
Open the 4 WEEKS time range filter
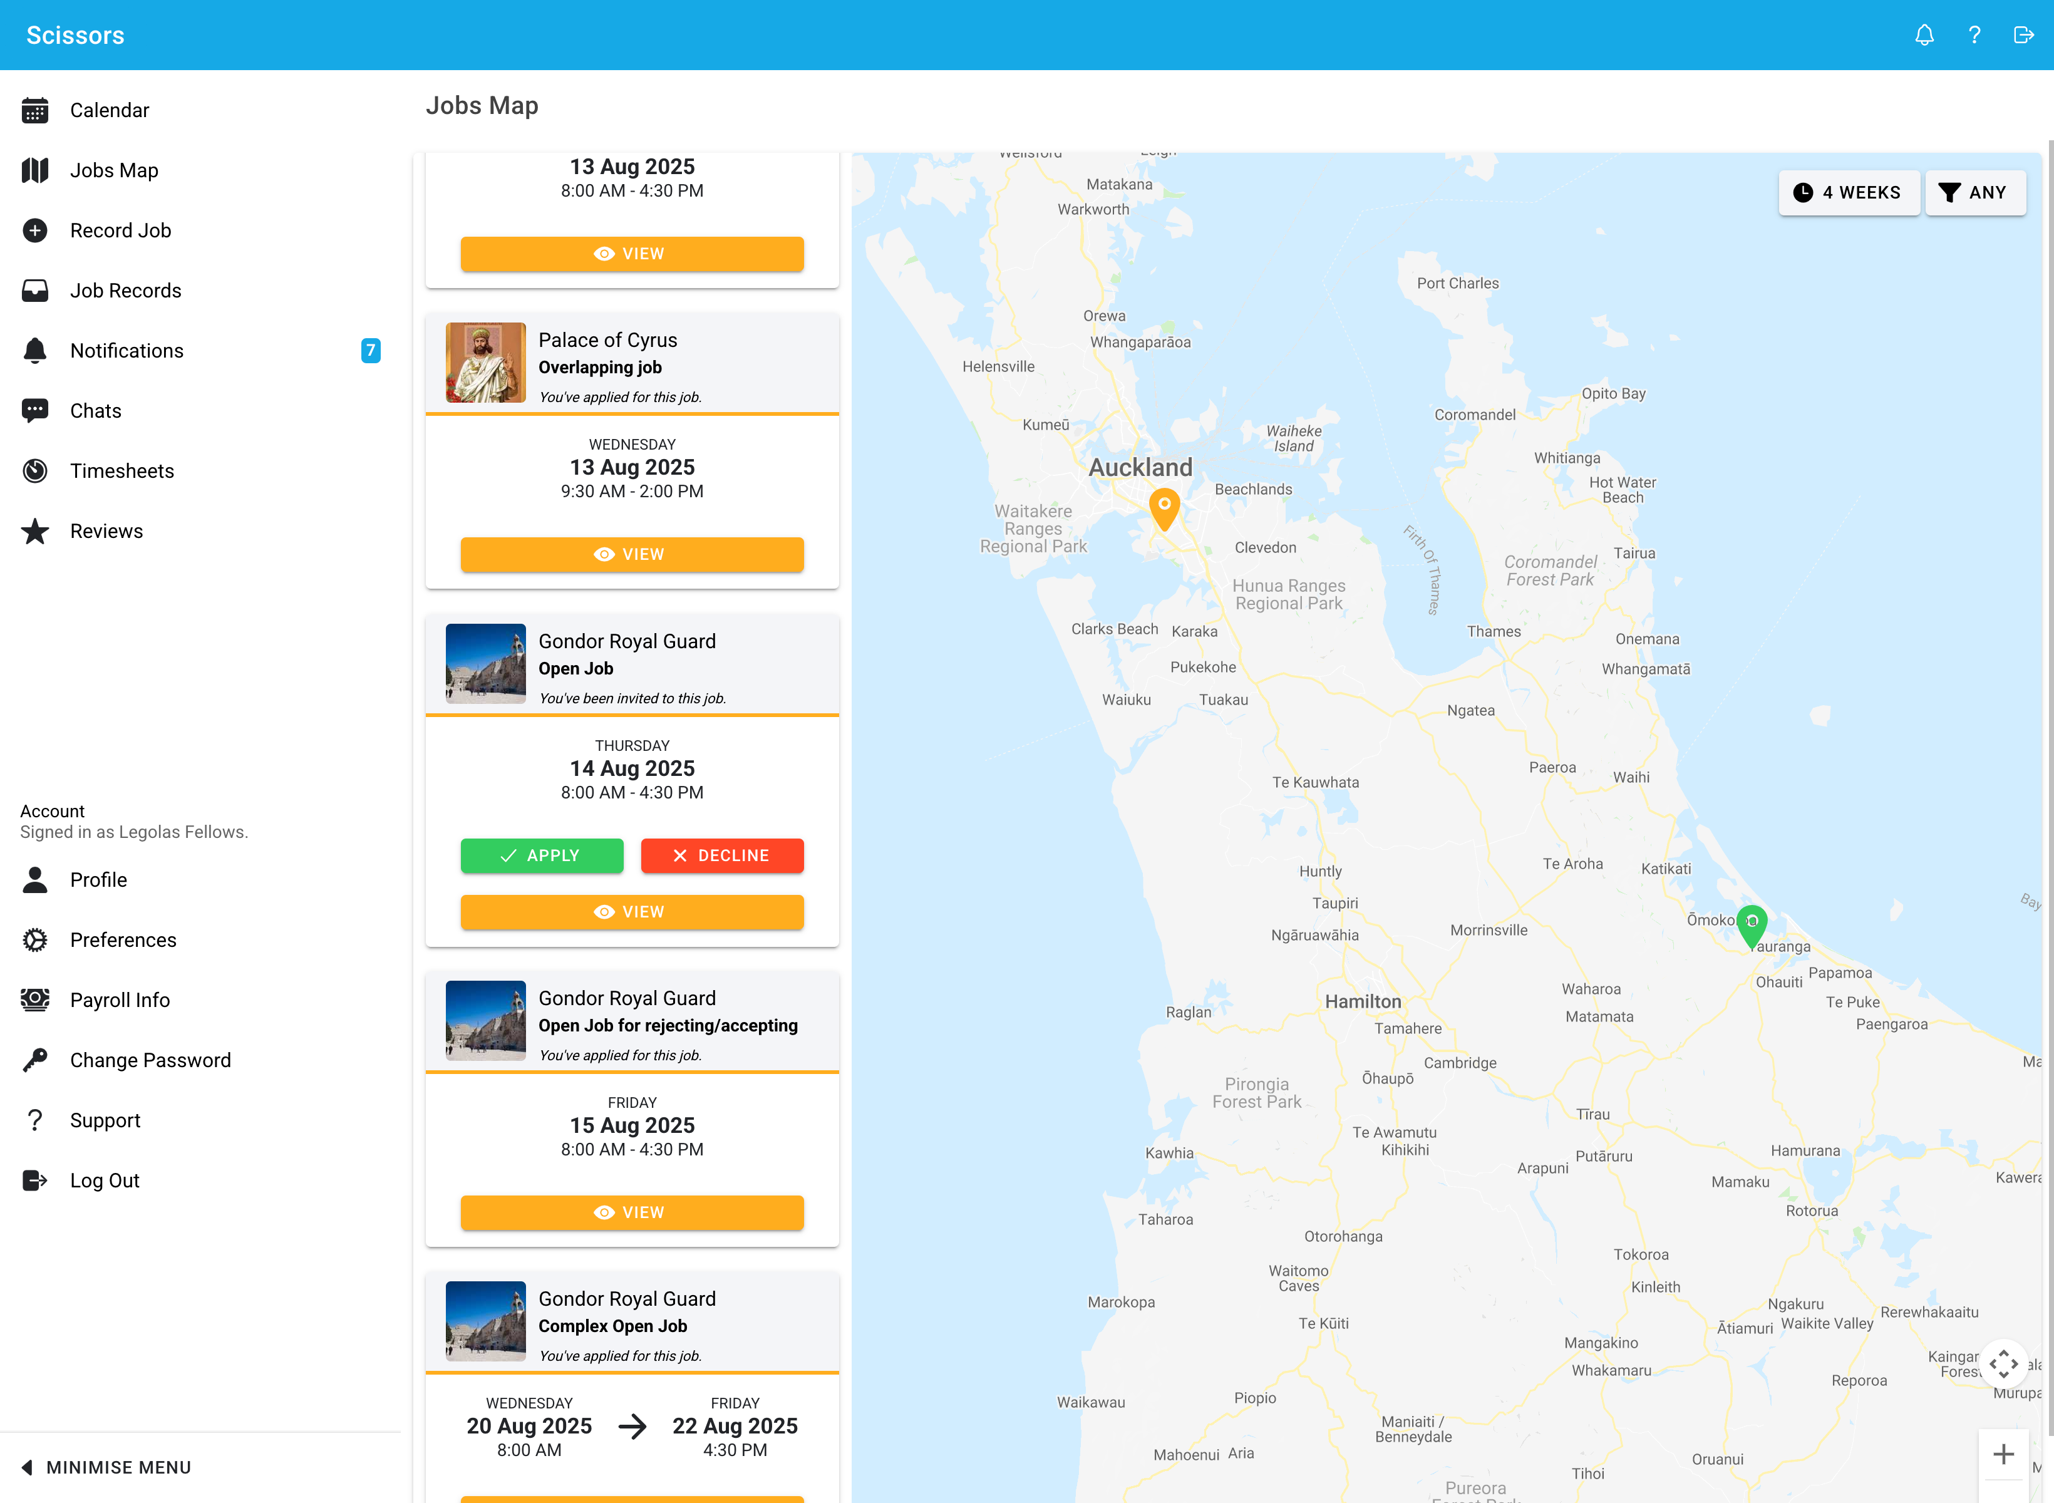tap(1849, 192)
